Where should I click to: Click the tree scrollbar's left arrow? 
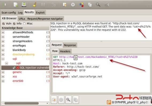pos(3,103)
